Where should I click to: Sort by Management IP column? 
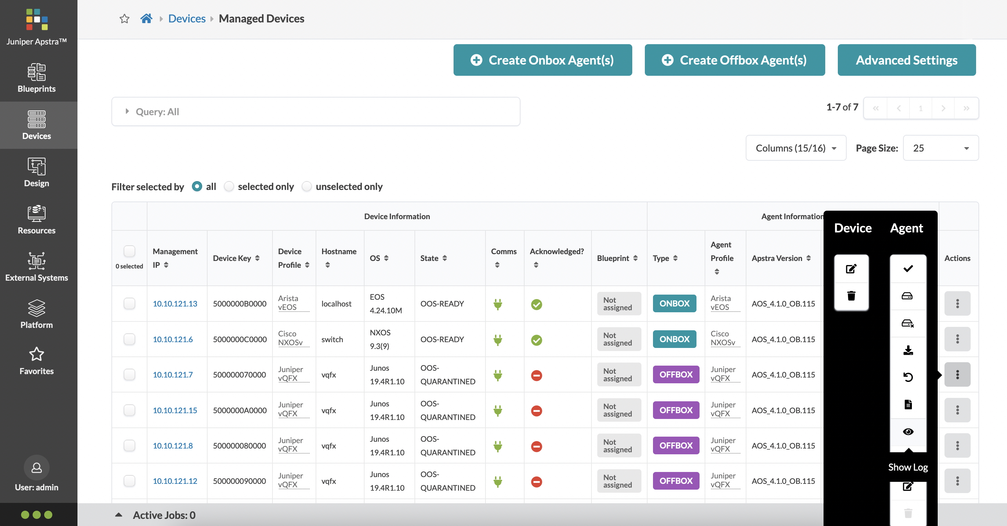tap(166, 265)
